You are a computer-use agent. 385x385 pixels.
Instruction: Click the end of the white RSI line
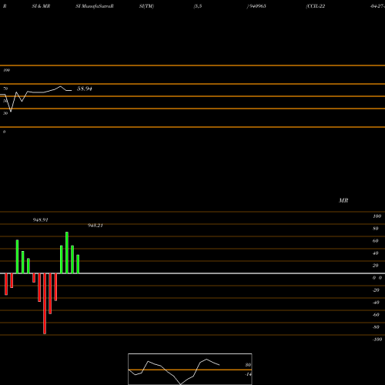(x=72, y=90)
